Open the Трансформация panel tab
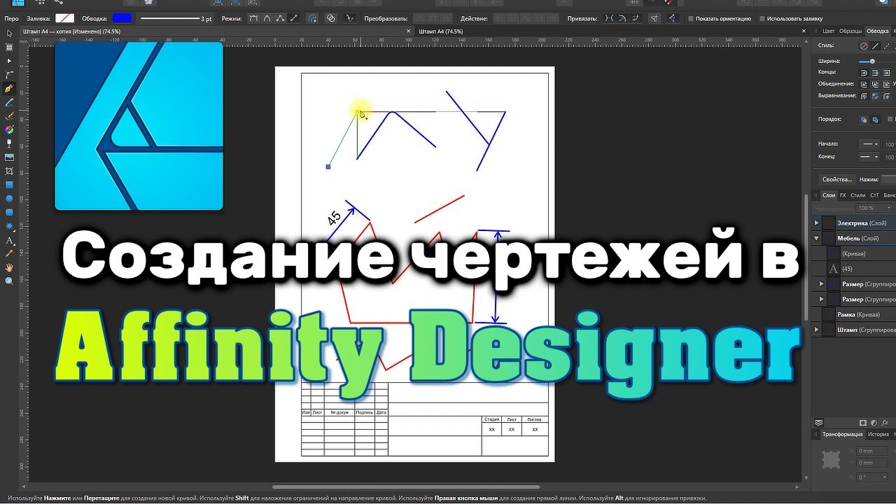 [842, 435]
